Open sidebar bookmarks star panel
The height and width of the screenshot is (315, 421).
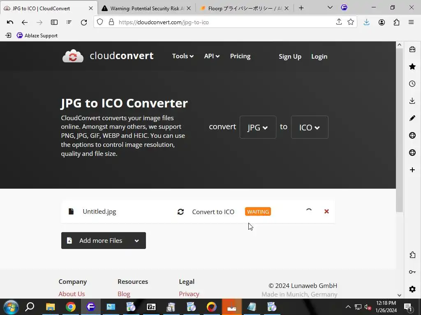click(x=412, y=66)
